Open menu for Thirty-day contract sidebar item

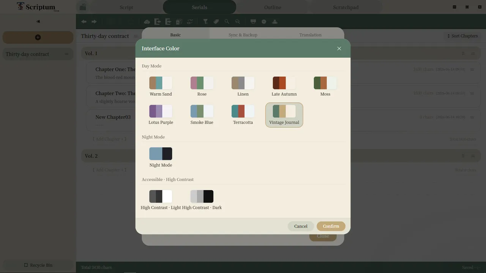(66, 54)
